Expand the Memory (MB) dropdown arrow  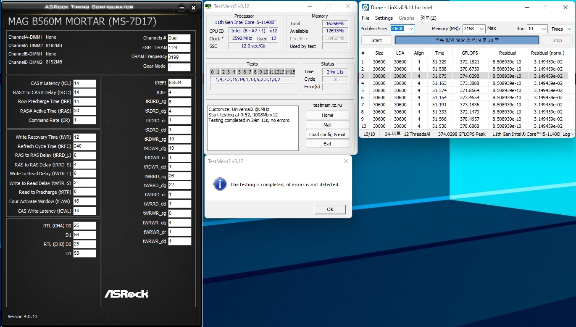(x=481, y=29)
